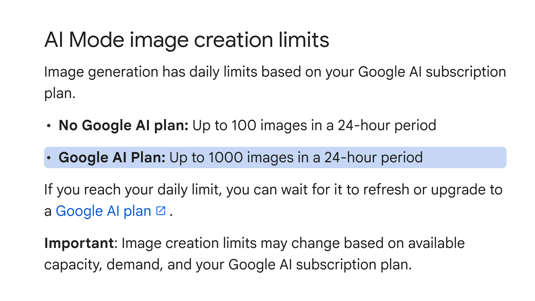The width and height of the screenshot is (535, 301).
Task: Open the Google AI plan link
Action: point(103,211)
